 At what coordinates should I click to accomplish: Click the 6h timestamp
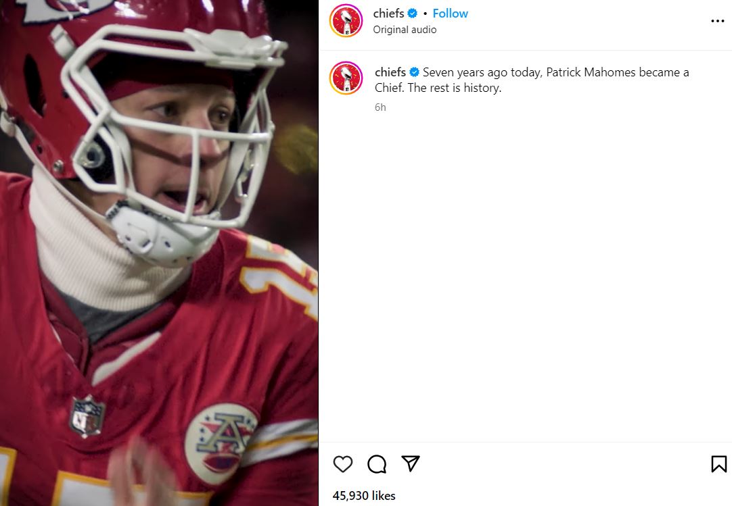(x=380, y=107)
